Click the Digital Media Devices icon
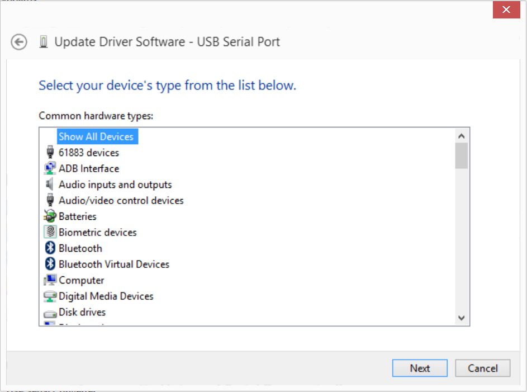Viewport: 527px width, 392px height. (x=50, y=296)
